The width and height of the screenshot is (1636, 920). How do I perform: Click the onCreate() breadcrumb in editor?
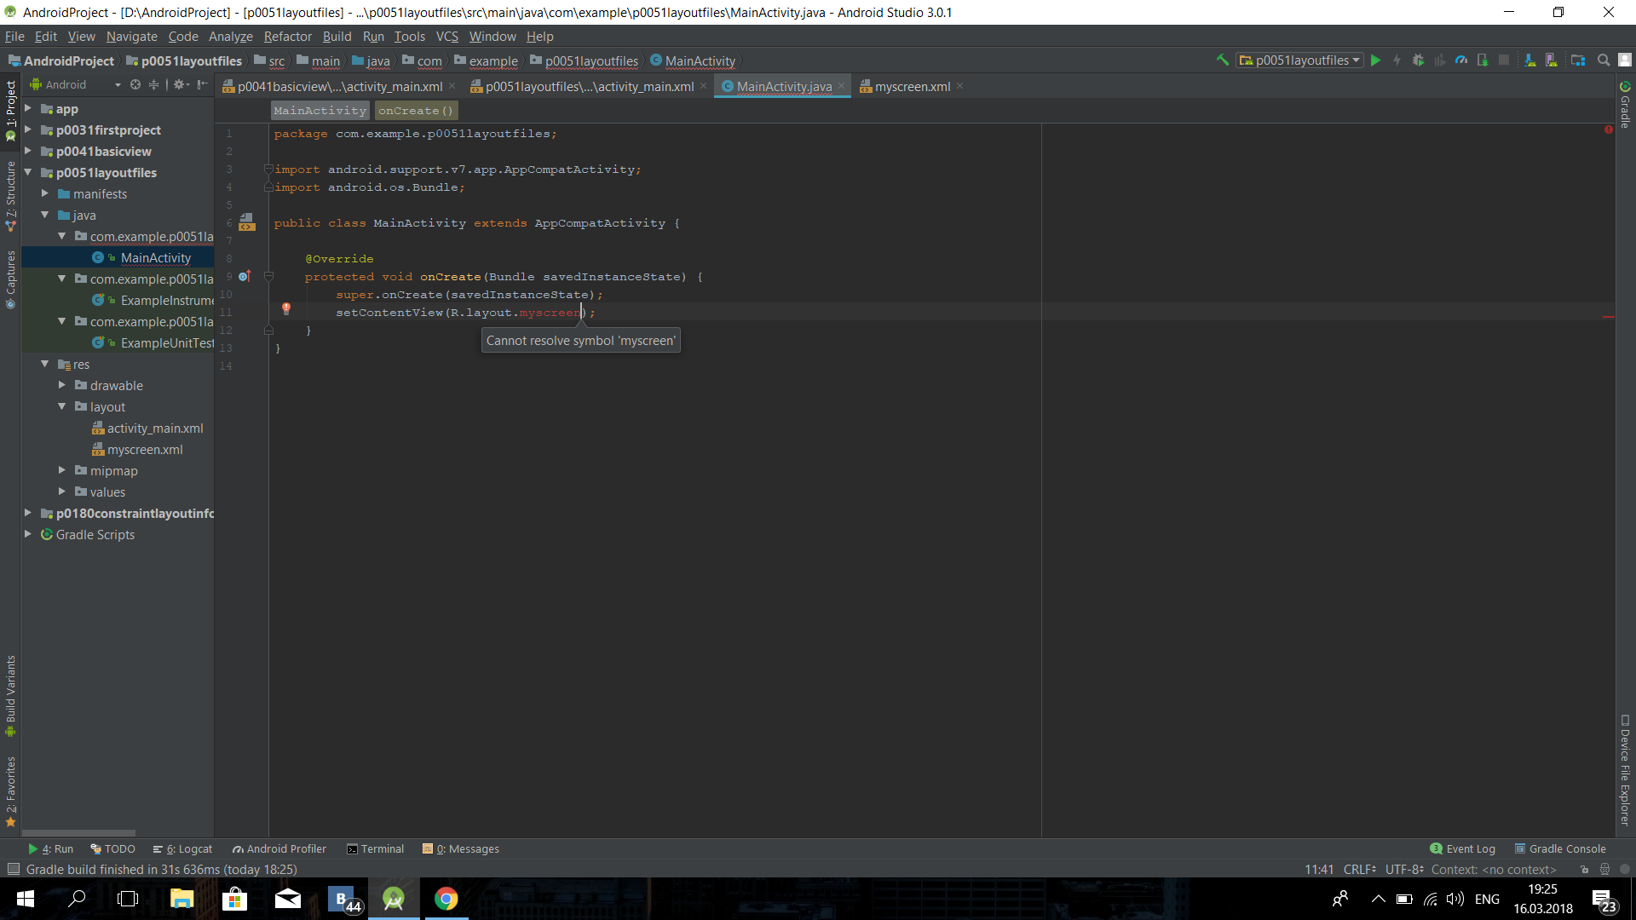coord(416,111)
